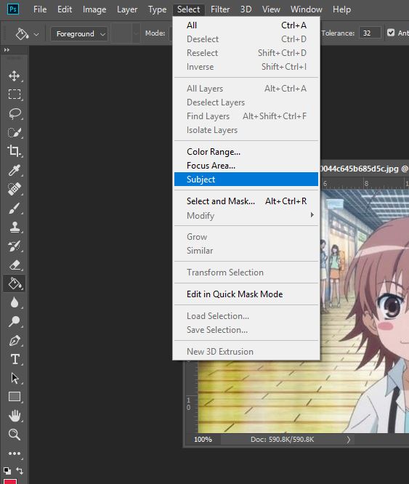Select the Zoom tool
This screenshot has width=409, height=484.
point(15,435)
